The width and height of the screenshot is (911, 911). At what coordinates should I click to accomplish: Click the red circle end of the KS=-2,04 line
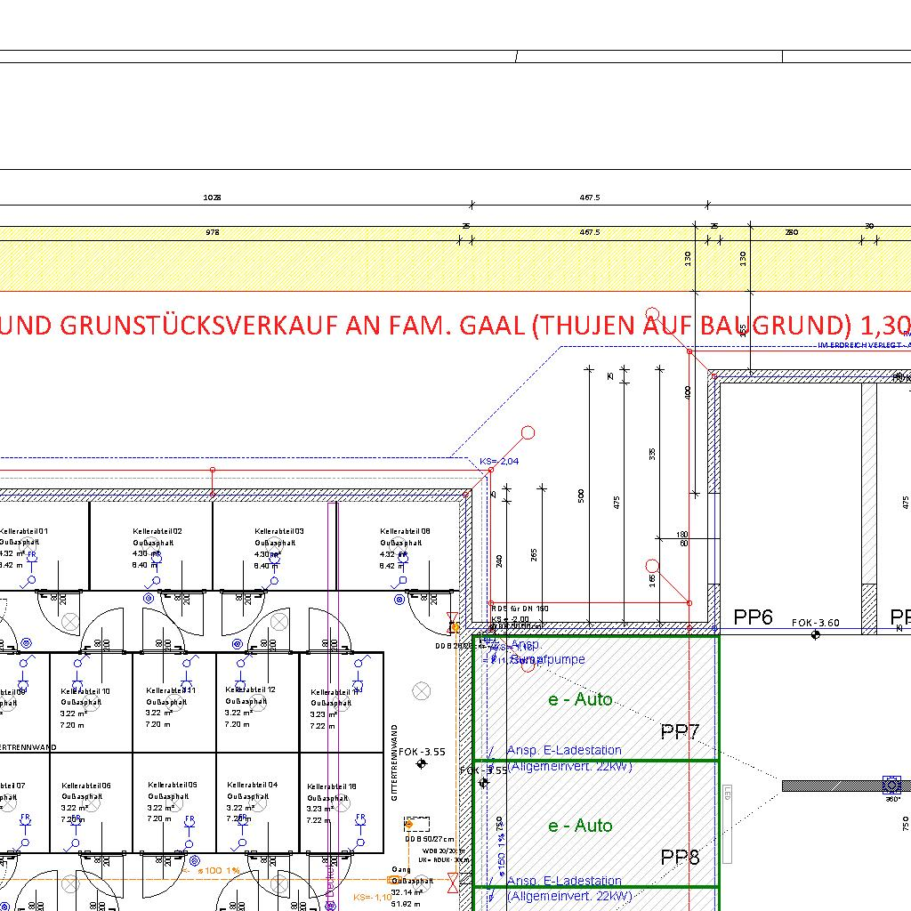[528, 433]
